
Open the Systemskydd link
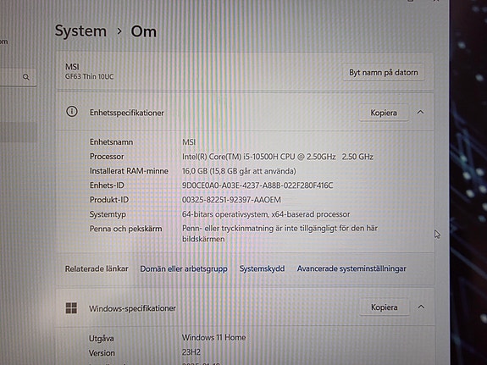pos(262,268)
